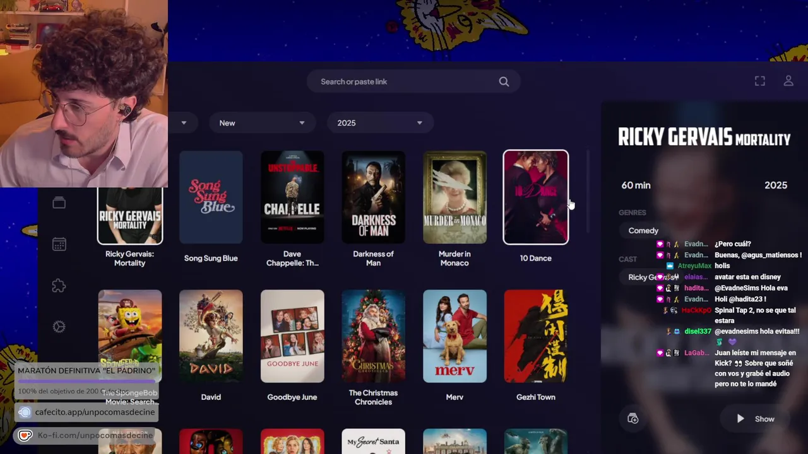Open David movie poster
Image resolution: width=808 pixels, height=454 pixels.
211,336
